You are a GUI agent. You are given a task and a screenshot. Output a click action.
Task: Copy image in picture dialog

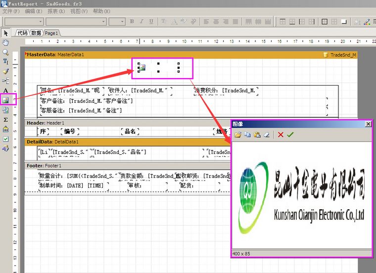(247, 135)
